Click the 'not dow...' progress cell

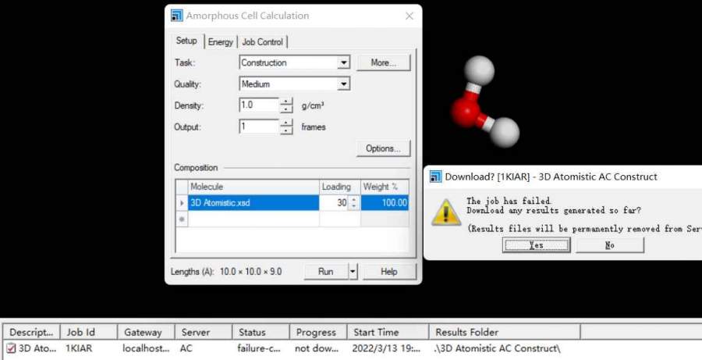pyautogui.click(x=317, y=348)
